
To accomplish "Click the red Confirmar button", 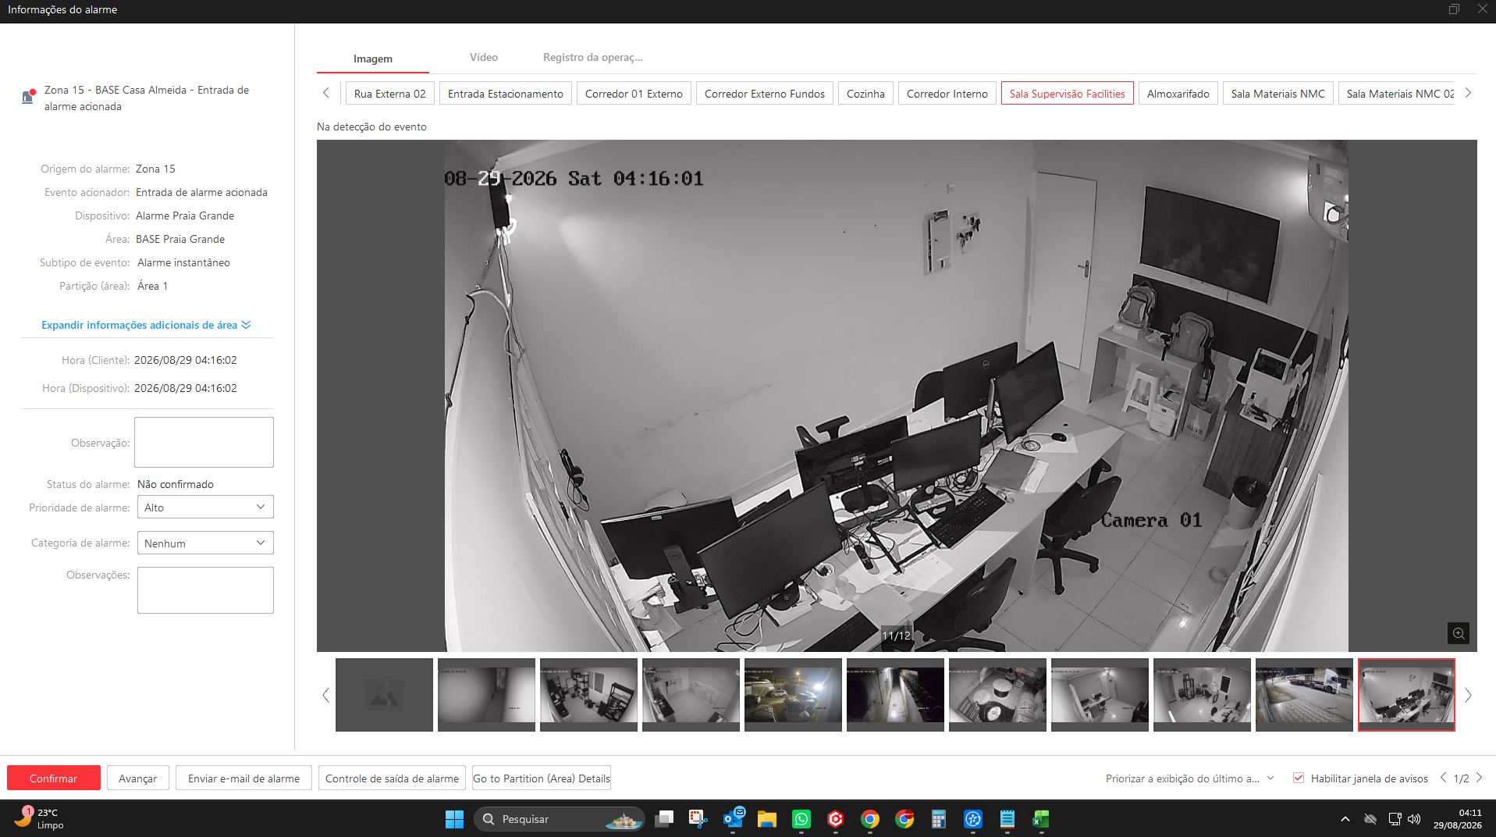I will [x=54, y=778].
